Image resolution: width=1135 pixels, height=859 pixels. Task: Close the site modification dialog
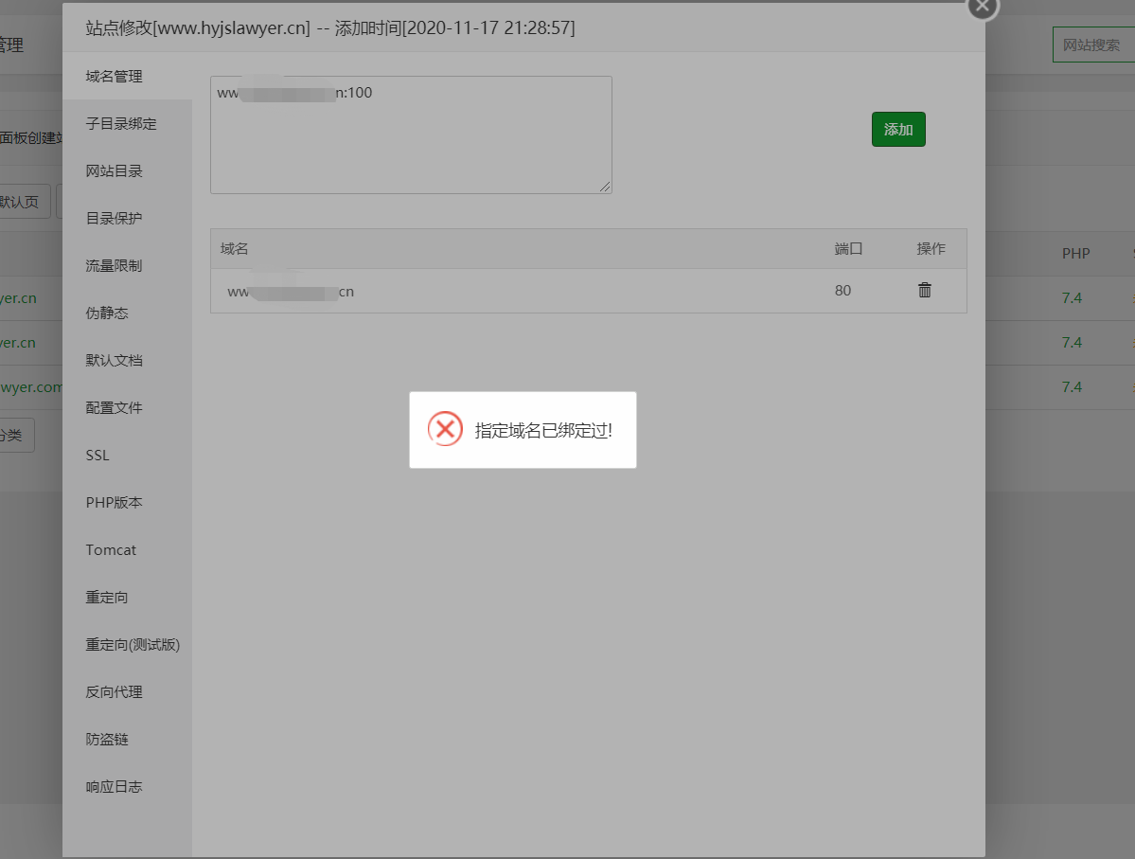click(983, 8)
